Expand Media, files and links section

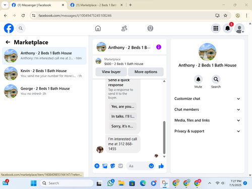coord(207,120)
